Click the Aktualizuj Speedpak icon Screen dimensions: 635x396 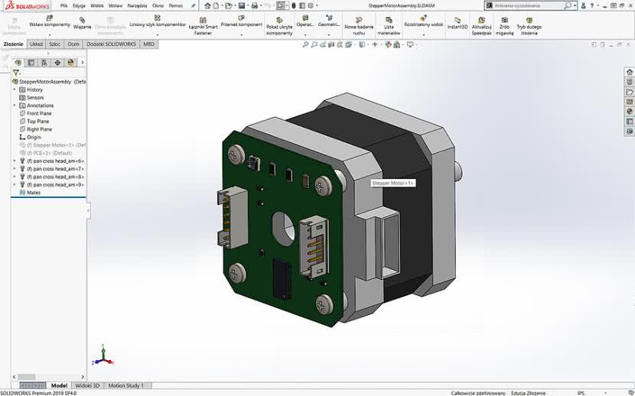(x=481, y=19)
